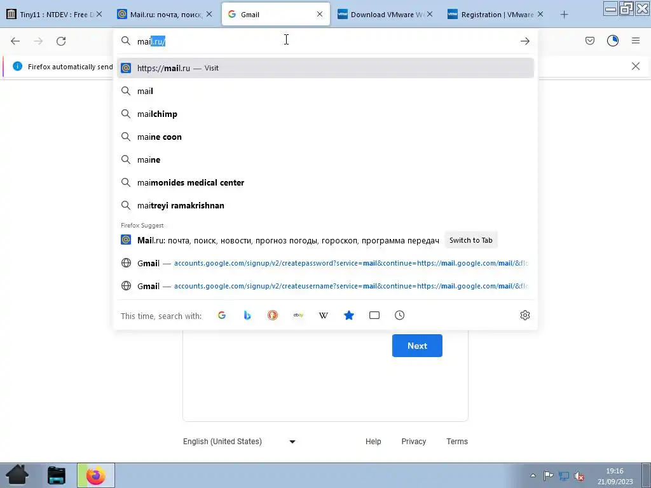The image size is (651, 488).
Task: Search this time with Wikipedia
Action: coord(324,315)
